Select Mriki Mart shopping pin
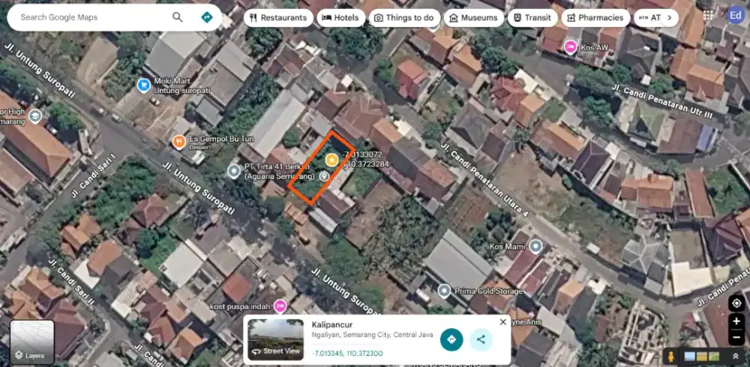Screen dimensions: 750x367 143,86
